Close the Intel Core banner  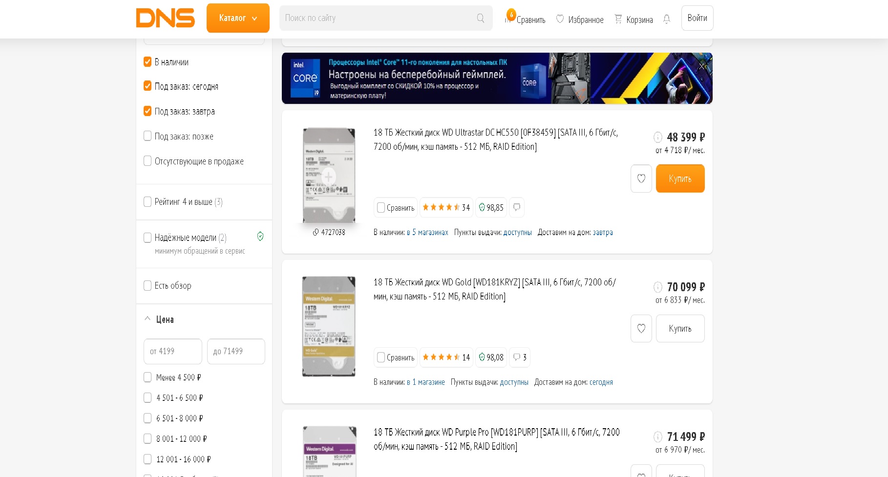702,66
